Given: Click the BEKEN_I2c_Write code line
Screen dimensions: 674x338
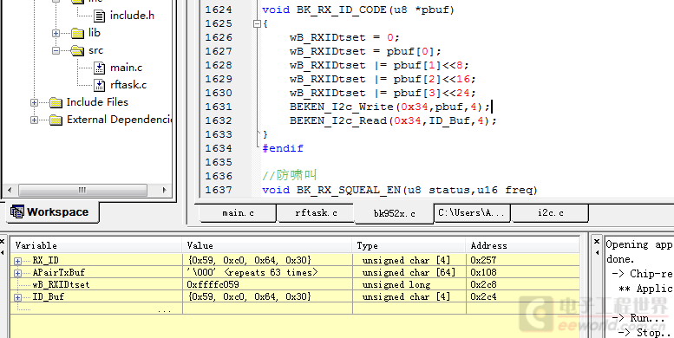Looking at the screenshot, I should coord(389,107).
